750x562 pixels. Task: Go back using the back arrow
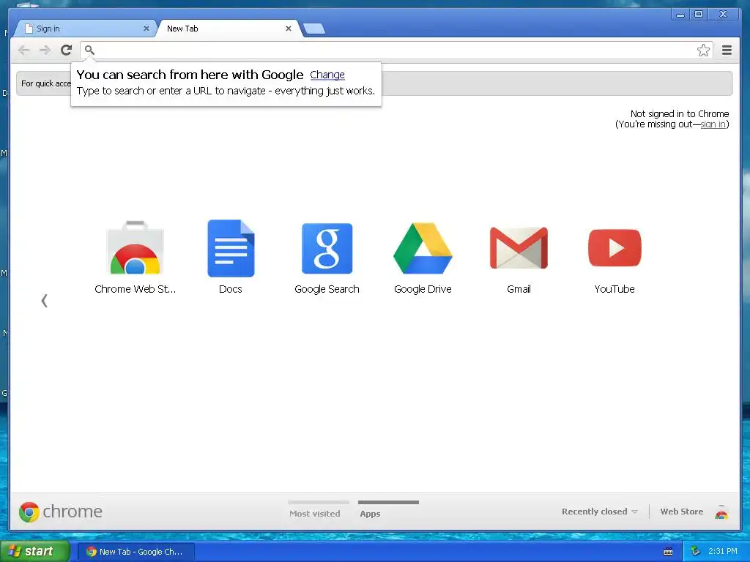point(23,50)
